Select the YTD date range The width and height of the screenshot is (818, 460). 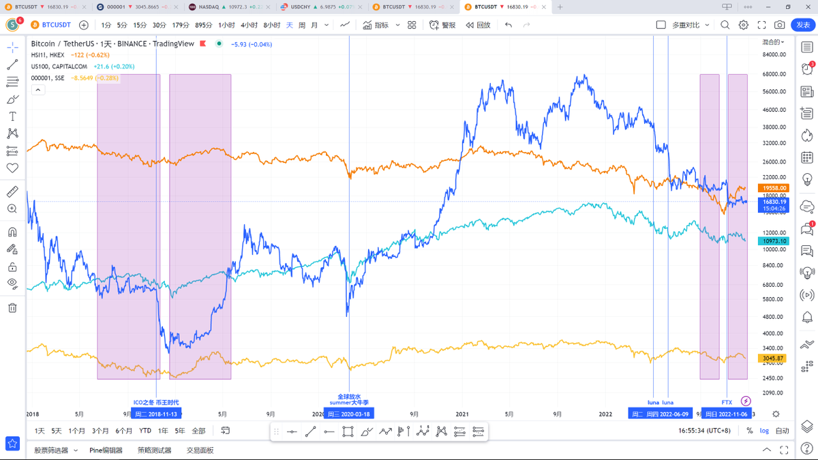(x=145, y=431)
